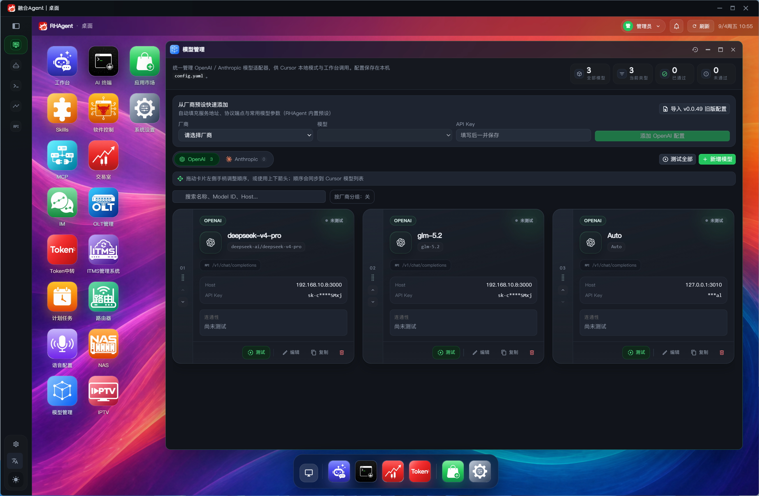This screenshot has width=759, height=496.
Task: Open the Token app in dock
Action: click(x=420, y=471)
